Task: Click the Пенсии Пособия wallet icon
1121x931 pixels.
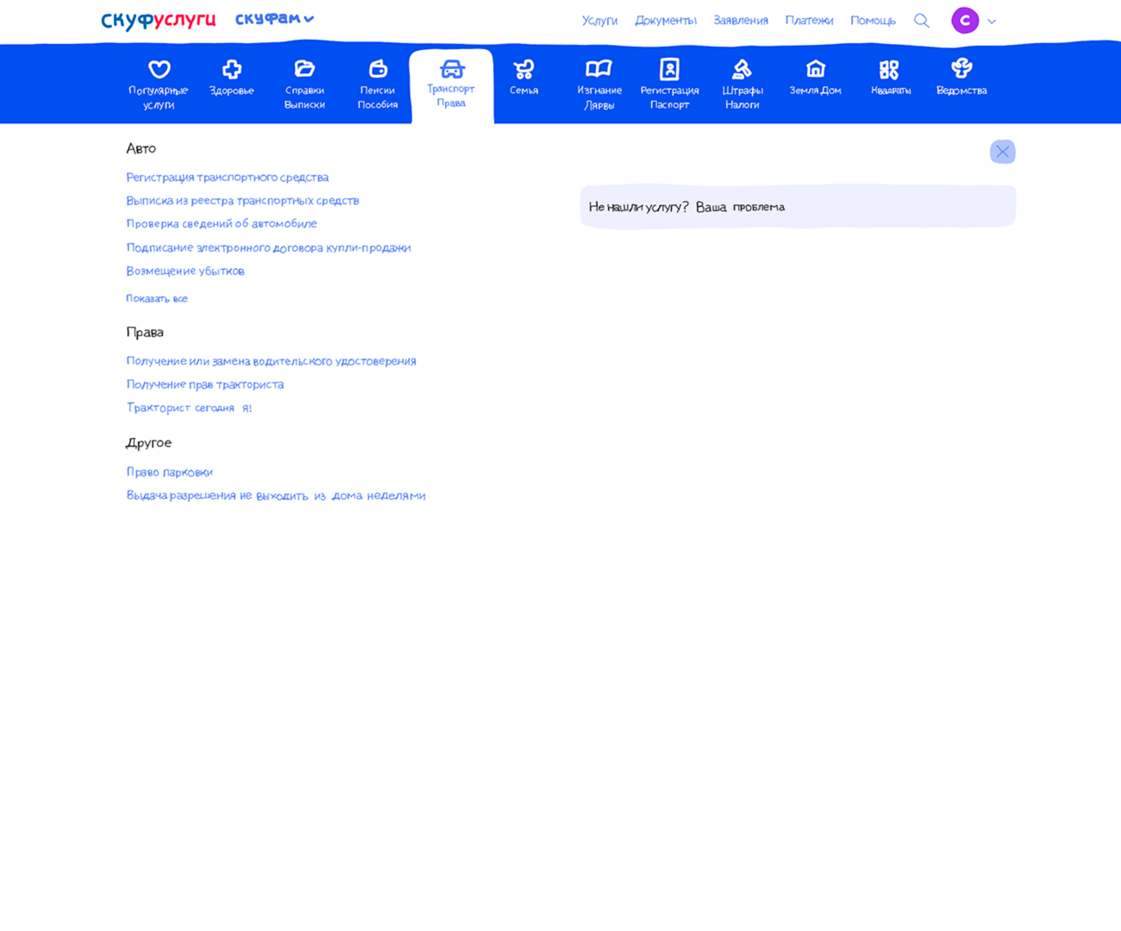Action: (378, 69)
